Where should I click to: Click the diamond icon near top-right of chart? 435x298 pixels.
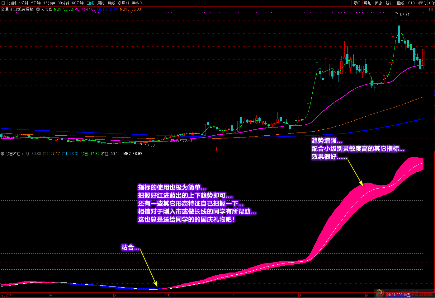point(425,10)
